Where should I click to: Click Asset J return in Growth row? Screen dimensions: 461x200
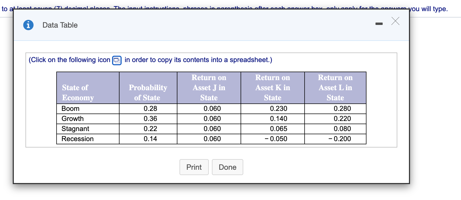[x=212, y=119]
